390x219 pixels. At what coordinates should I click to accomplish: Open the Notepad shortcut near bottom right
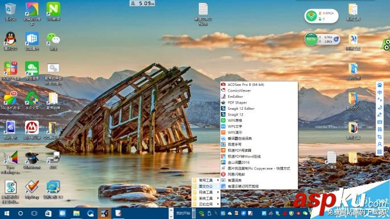point(331,160)
